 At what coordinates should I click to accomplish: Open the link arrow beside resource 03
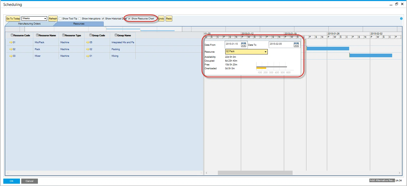[11, 56]
